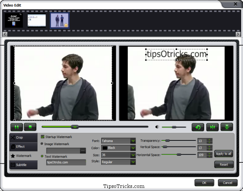This screenshot has width=243, height=191.
Task: Click the playback seek bar handle
Action: (x=75, y=127)
